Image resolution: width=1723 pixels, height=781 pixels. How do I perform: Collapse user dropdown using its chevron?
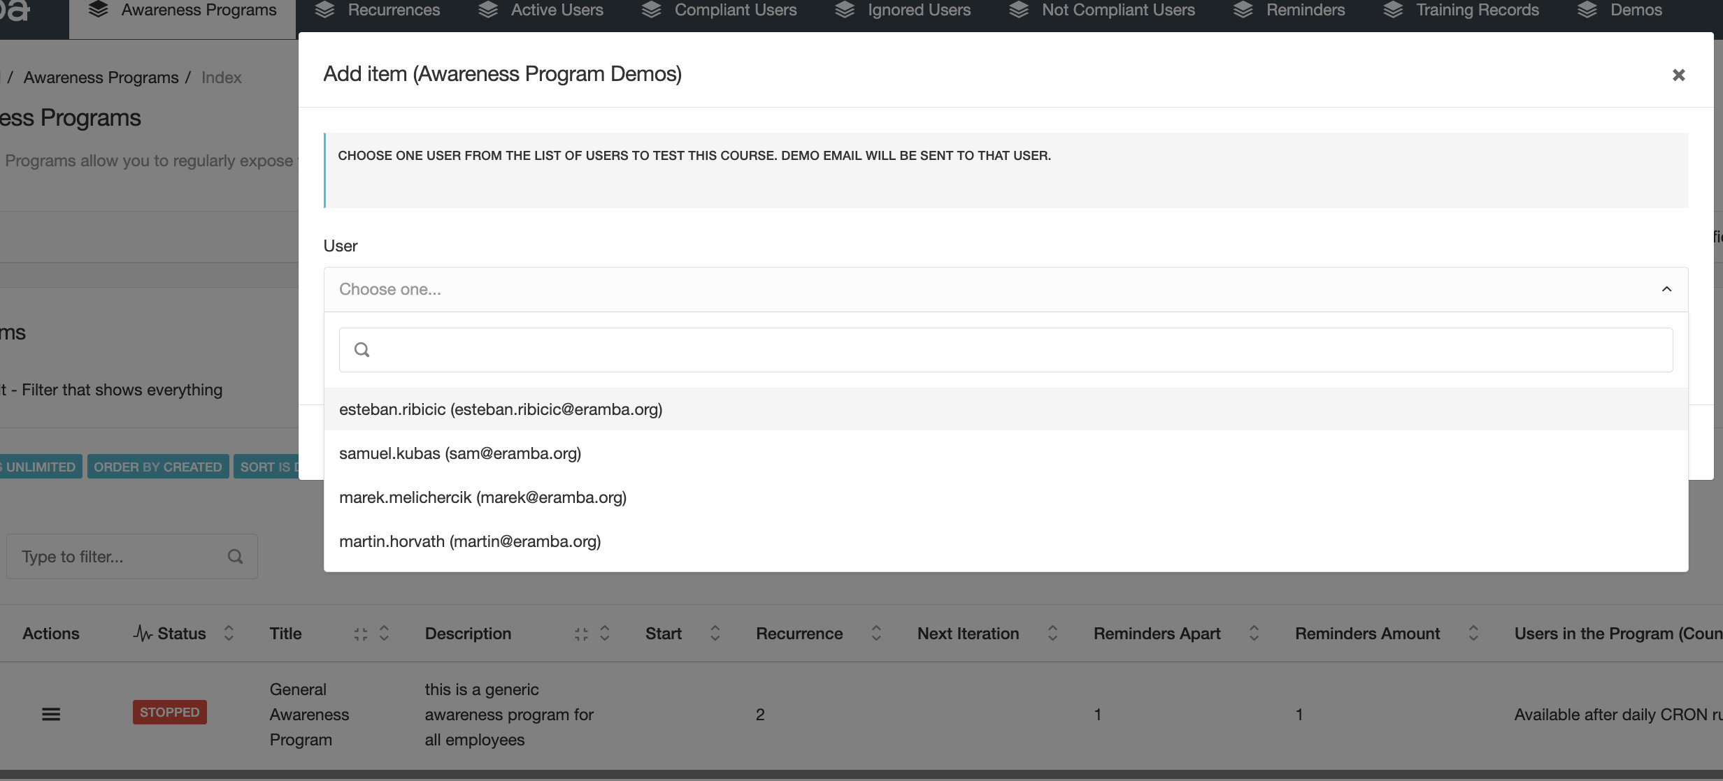pos(1666,289)
